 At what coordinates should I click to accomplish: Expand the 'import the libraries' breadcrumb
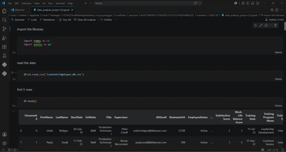[x=272, y=15]
